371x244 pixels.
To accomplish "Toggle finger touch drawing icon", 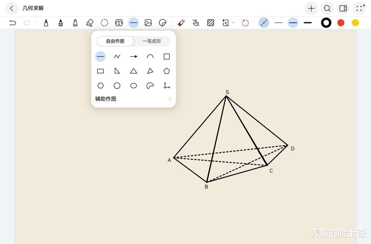I will point(196,23).
